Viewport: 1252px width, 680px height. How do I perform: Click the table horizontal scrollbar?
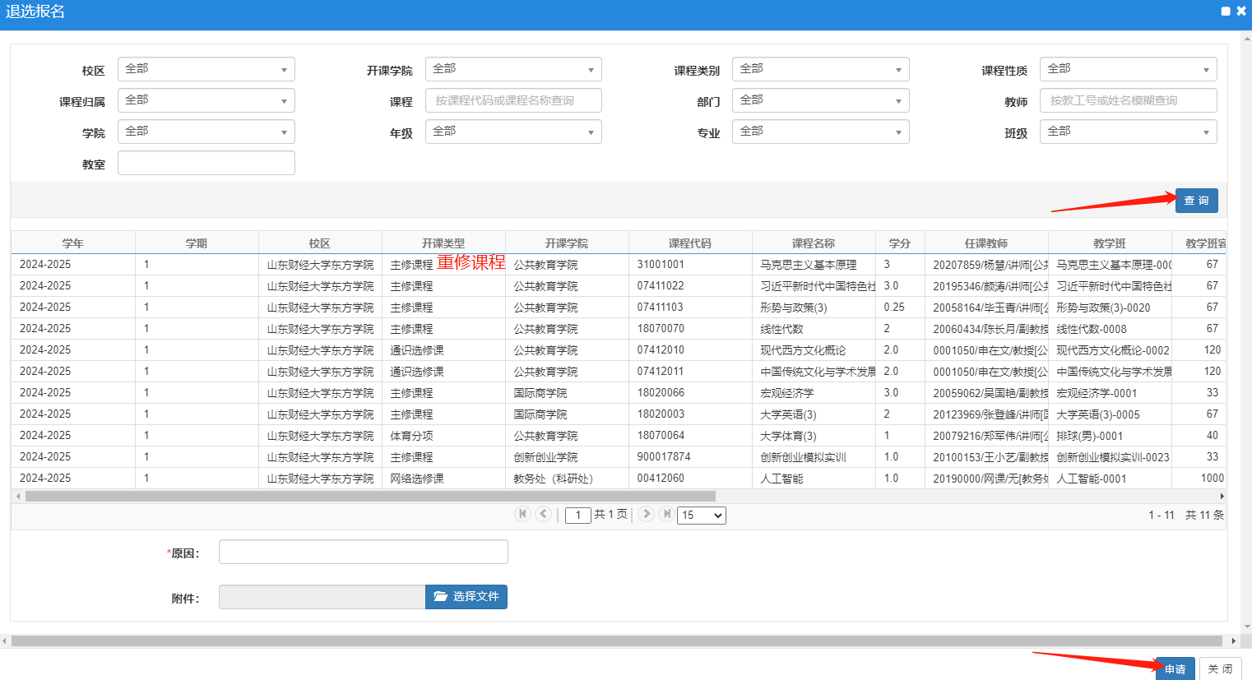(370, 497)
